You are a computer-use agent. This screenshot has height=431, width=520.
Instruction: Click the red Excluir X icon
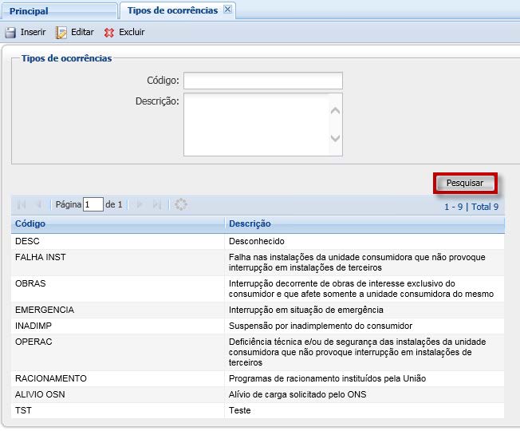click(x=109, y=33)
